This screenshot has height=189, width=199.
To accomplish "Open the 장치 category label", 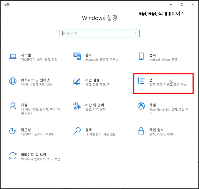I will tap(88, 55).
